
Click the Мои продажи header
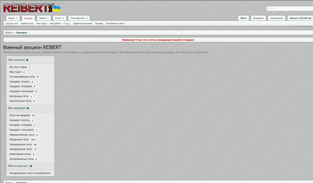tap(17, 108)
